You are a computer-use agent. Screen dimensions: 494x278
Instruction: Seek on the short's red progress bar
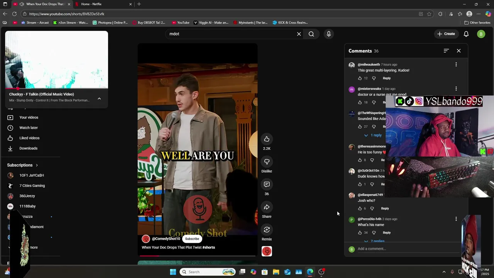point(198,256)
